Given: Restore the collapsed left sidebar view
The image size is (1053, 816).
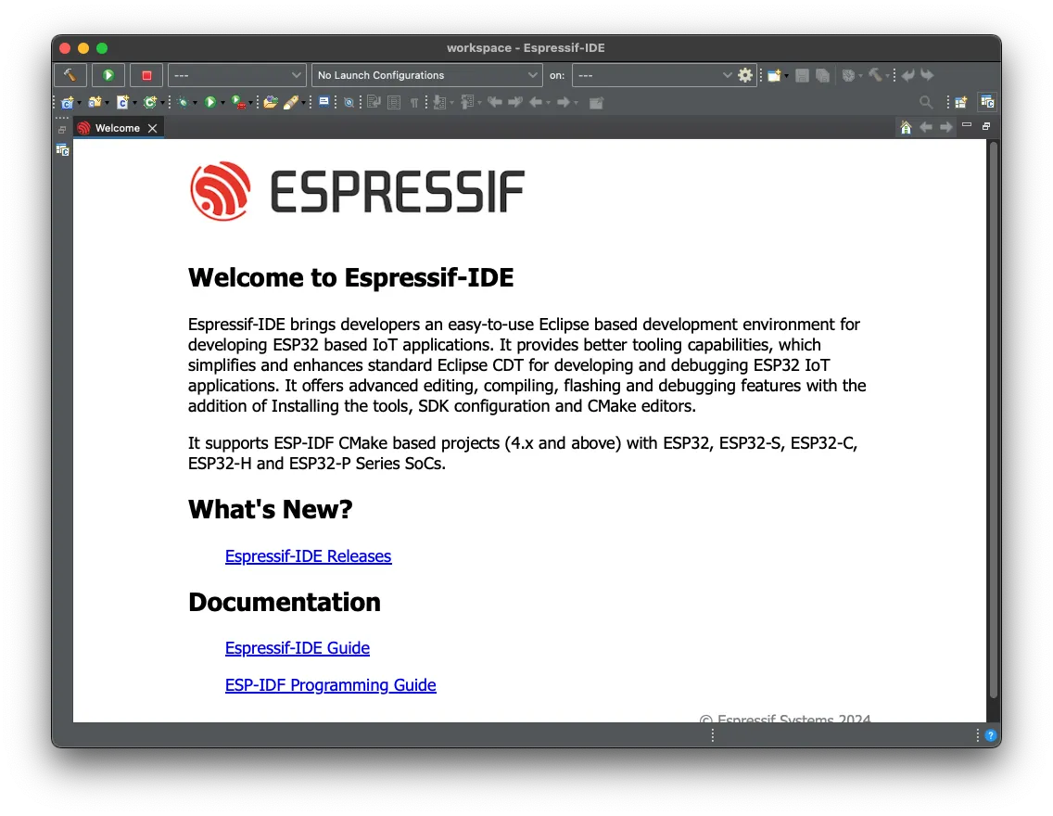Looking at the screenshot, I should 62,130.
